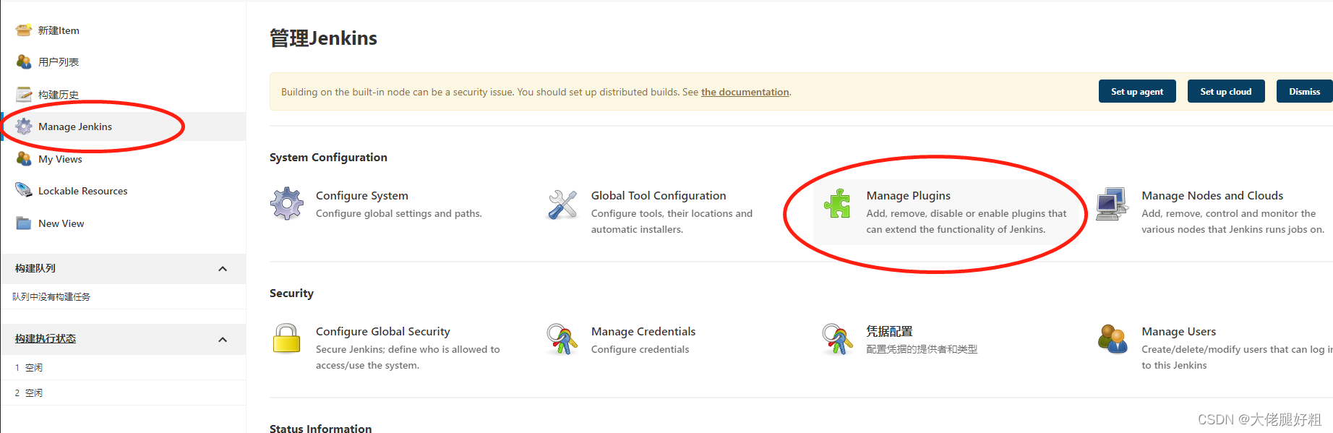Select Manage Jenkins in the sidebar
Screen dimensions: 1333x433
tap(75, 127)
